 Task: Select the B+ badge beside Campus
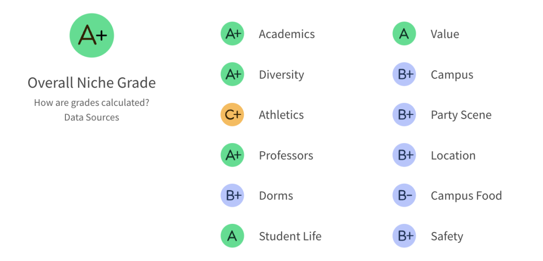[x=404, y=74]
